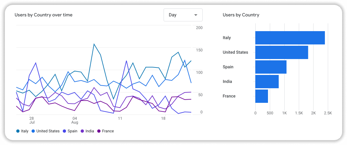The width and height of the screenshot is (347, 145).
Task: Click the Users by Country chart title
Action: [x=241, y=15]
